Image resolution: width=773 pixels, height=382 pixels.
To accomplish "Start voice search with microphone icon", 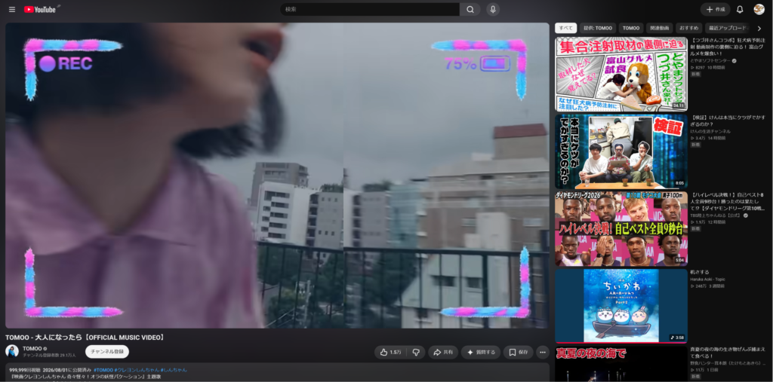I will [x=493, y=9].
